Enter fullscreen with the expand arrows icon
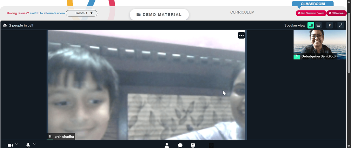 (x=340, y=25)
